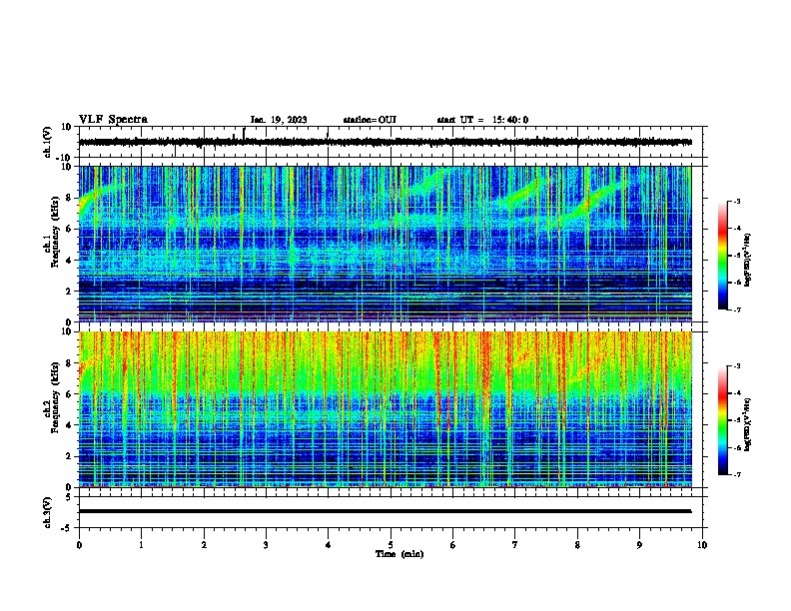Click the "3" tick on the time axis

[x=266, y=545]
